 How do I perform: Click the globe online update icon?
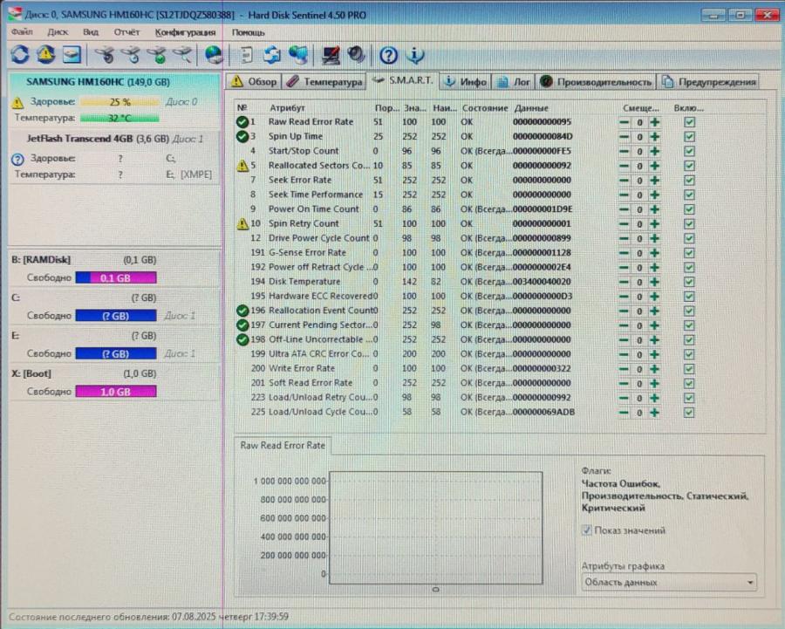pos(214,54)
